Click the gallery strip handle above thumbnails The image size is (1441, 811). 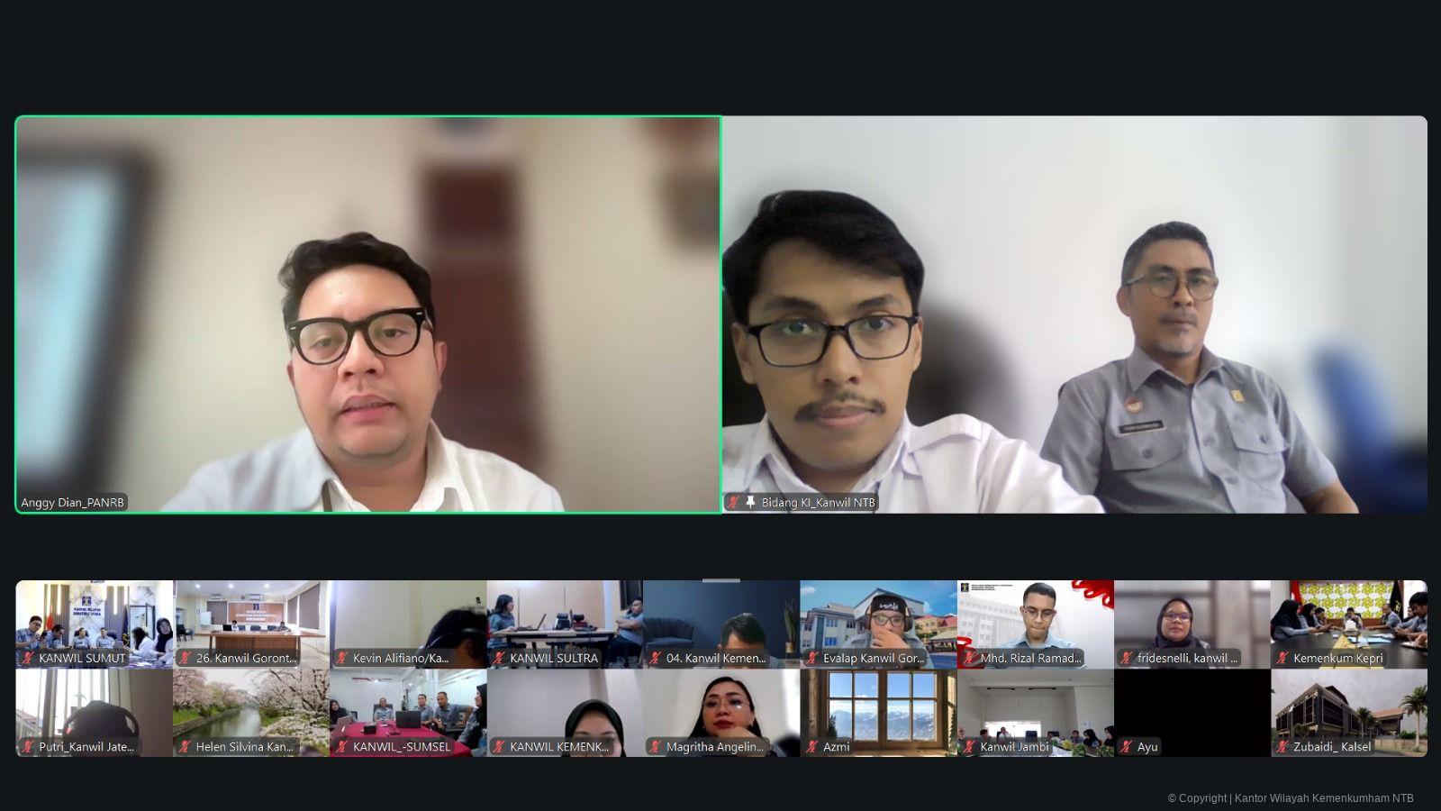coord(720,580)
